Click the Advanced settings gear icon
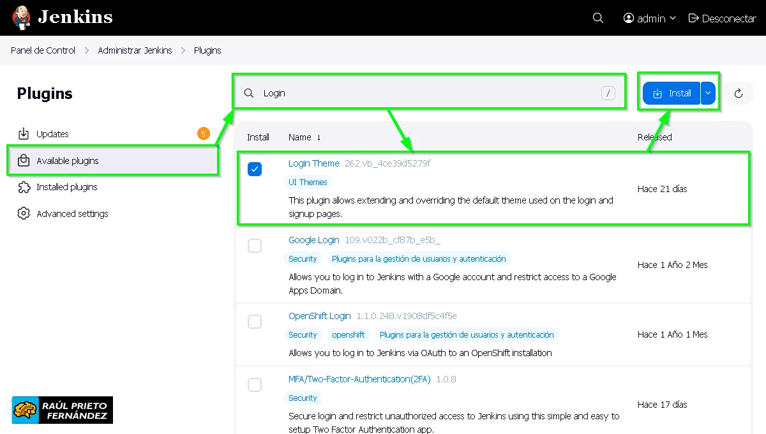This screenshot has width=766, height=434. [24, 214]
